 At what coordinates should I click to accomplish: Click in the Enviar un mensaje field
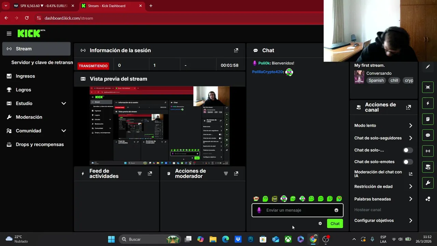[297, 210]
